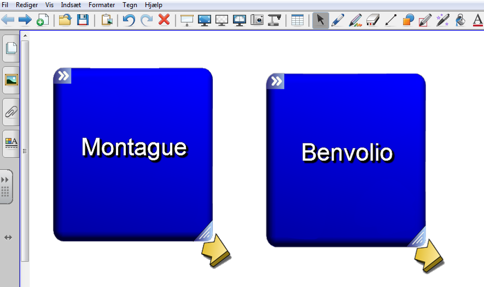
Task: Open the Vis menu
Action: [x=49, y=5]
